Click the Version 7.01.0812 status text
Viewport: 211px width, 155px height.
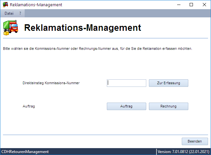coord(183,152)
